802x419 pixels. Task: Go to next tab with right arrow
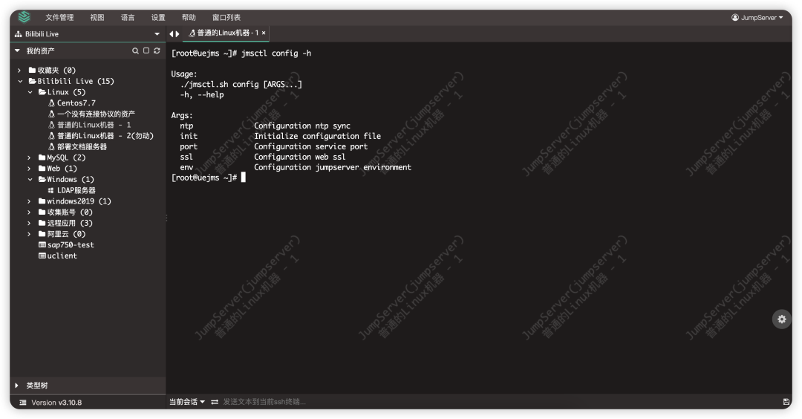coord(177,33)
